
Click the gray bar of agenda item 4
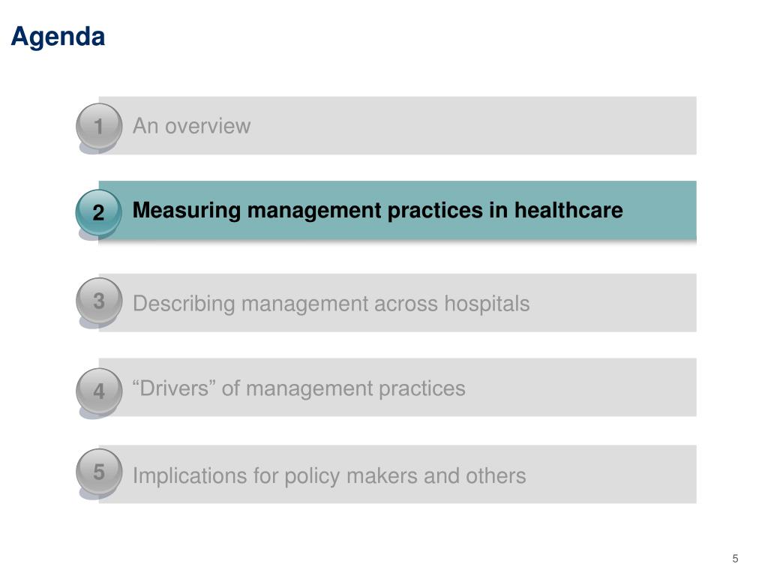pos(397,388)
